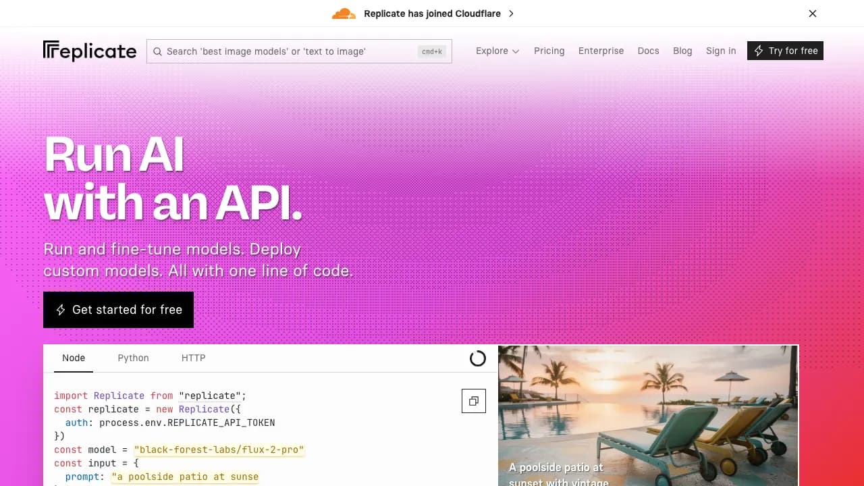Click the lightning bolt in Try for free

[759, 51]
